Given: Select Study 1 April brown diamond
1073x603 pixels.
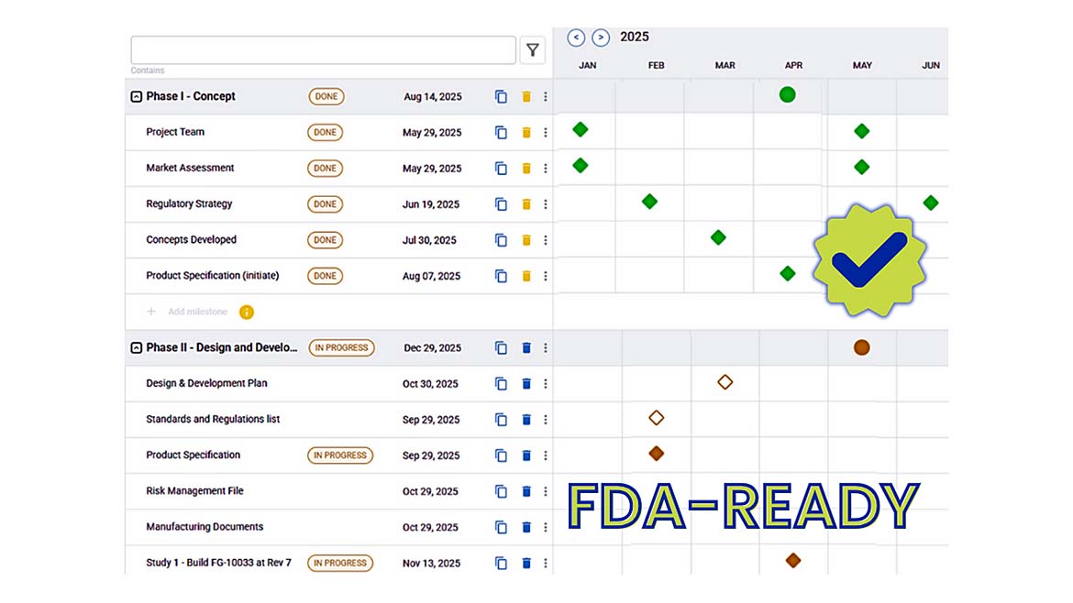Looking at the screenshot, I should [x=793, y=561].
